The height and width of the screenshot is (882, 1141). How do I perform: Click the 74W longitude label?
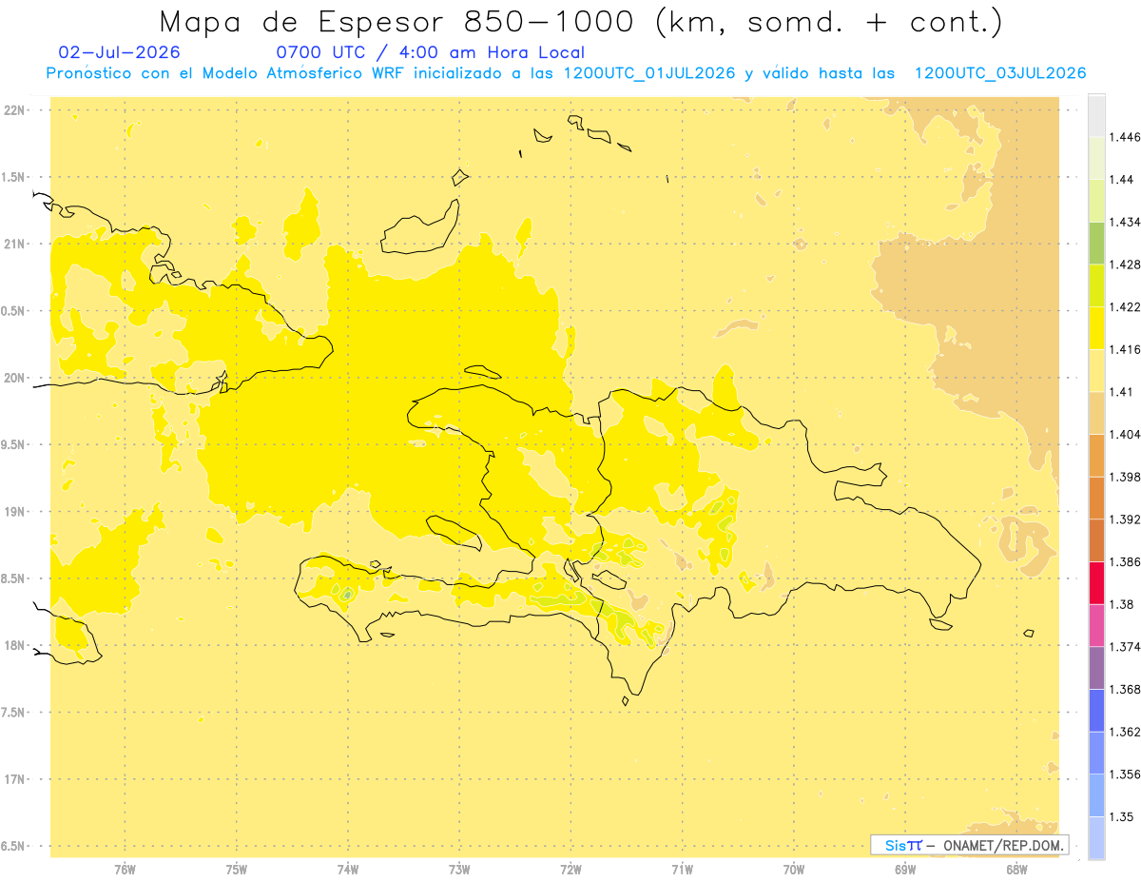pyautogui.click(x=348, y=870)
